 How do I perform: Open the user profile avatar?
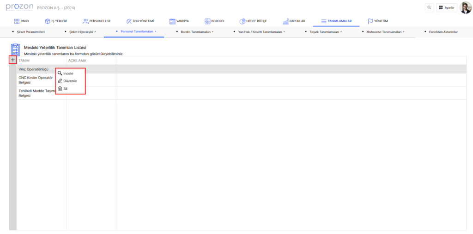(465, 8)
